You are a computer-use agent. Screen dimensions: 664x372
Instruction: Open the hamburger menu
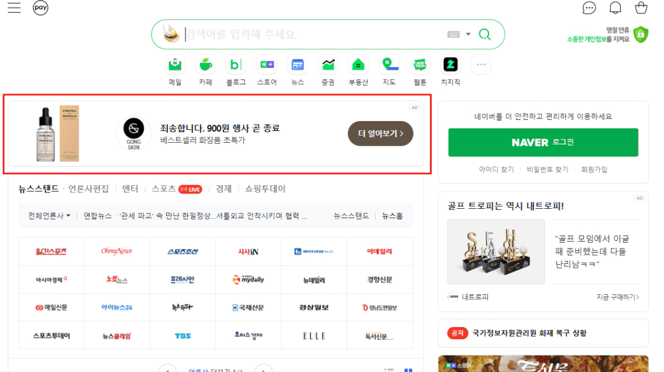pos(14,8)
